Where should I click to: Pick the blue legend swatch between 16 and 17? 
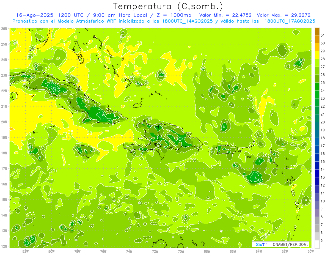tap(317, 150)
